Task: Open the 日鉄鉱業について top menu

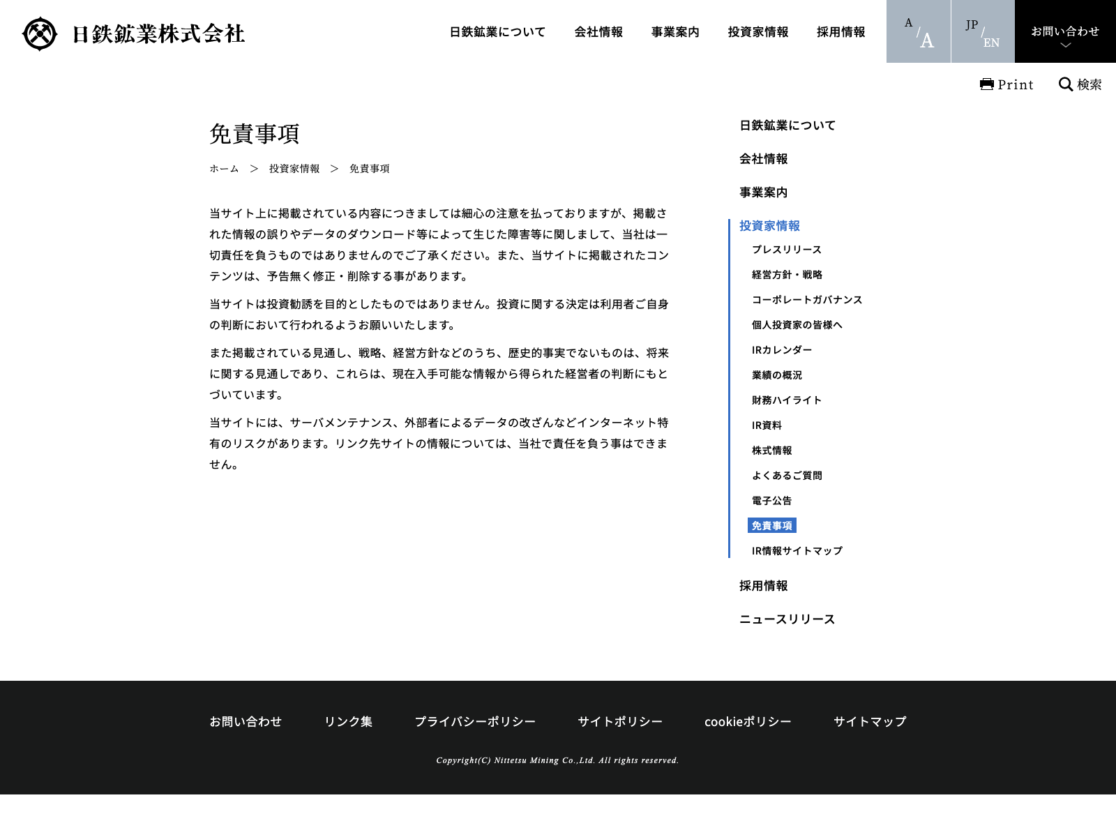Action: click(x=497, y=32)
